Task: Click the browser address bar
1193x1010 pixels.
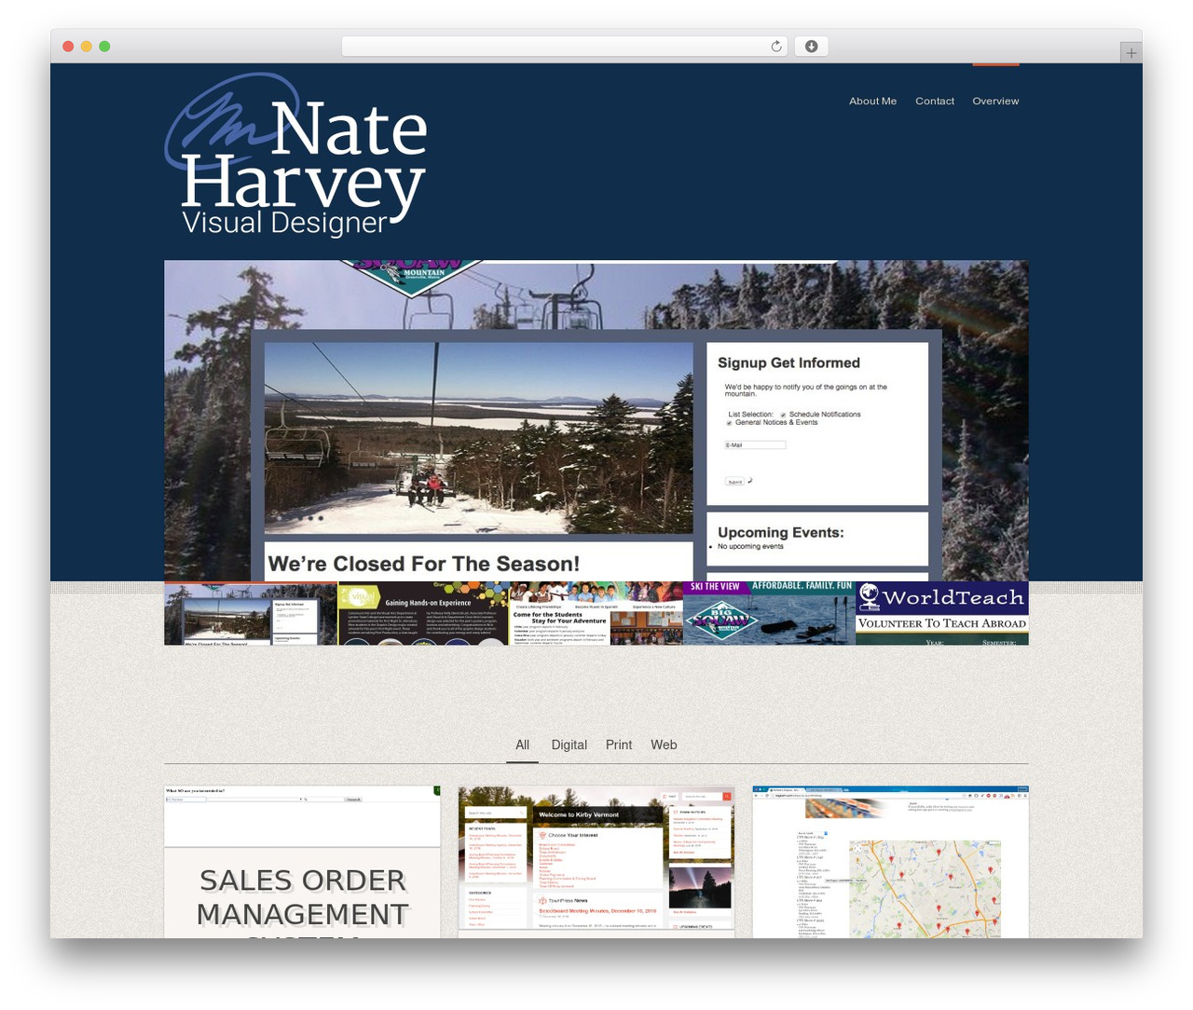Action: coord(564,47)
